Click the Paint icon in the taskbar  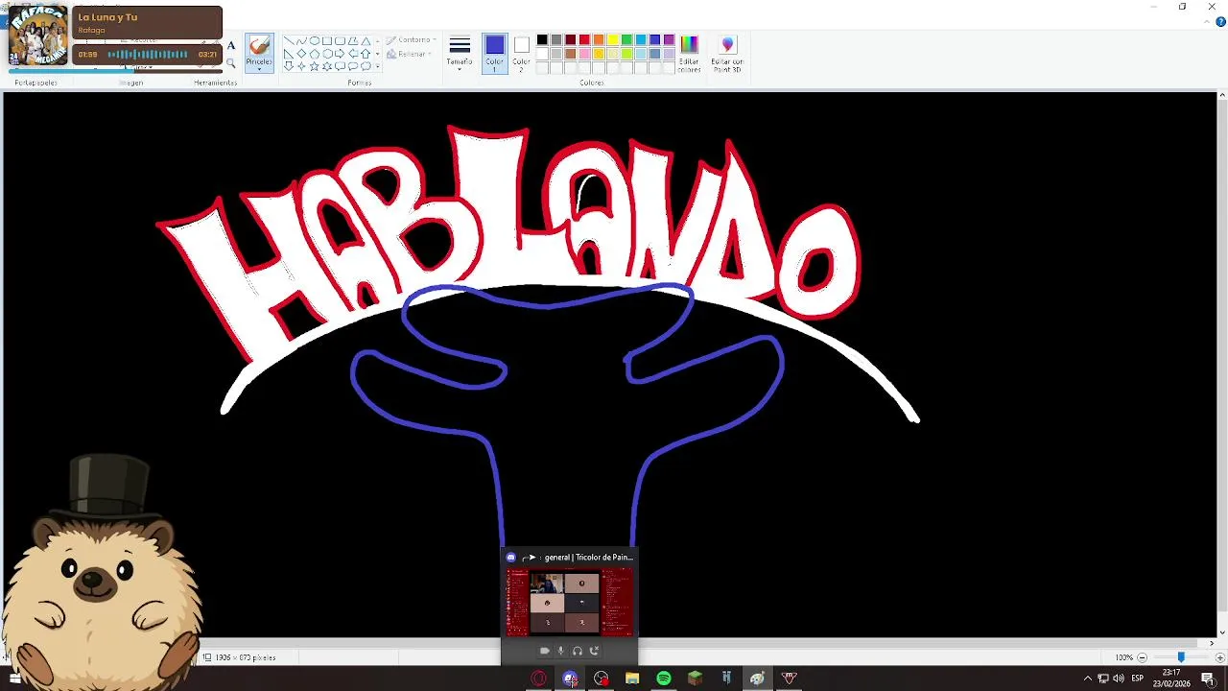click(757, 679)
